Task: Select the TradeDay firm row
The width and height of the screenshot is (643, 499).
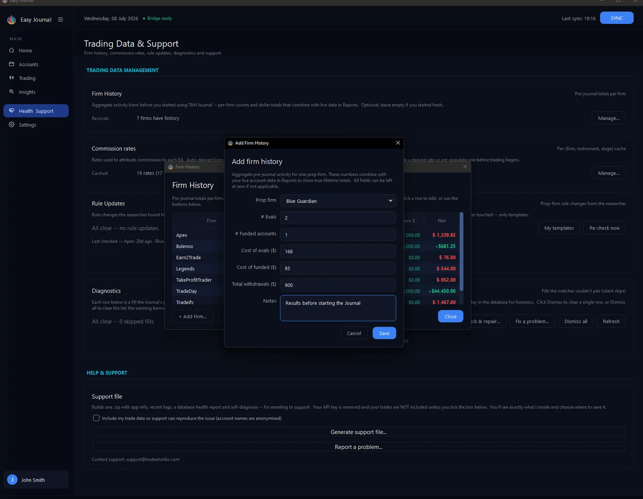Action: [198, 291]
